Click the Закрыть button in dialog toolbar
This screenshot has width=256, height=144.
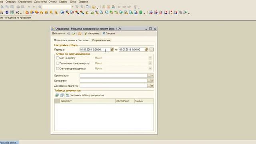(x=109, y=34)
